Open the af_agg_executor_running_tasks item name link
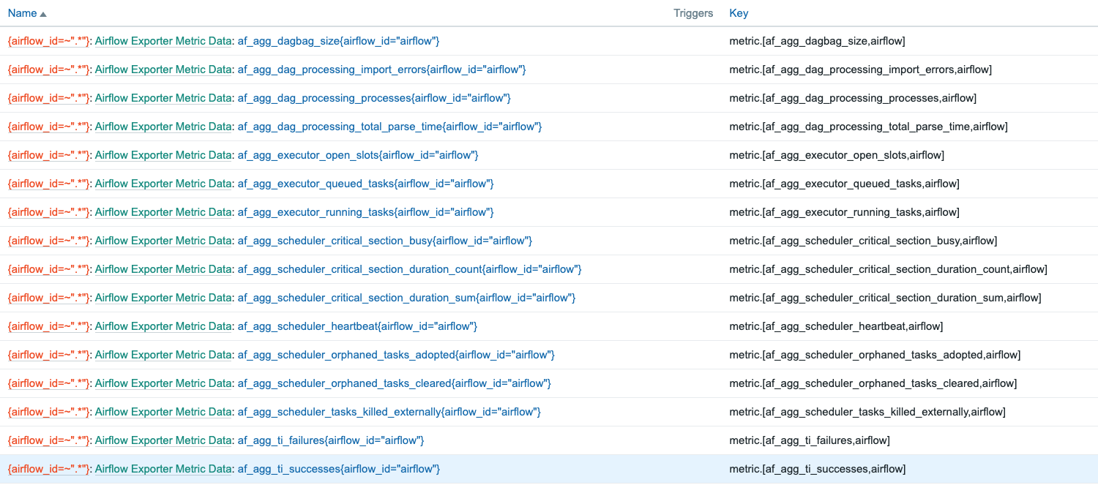Image resolution: width=1098 pixels, height=485 pixels. (x=365, y=212)
